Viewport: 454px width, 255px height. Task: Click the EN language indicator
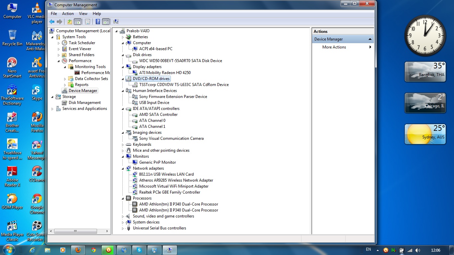[x=368, y=249]
